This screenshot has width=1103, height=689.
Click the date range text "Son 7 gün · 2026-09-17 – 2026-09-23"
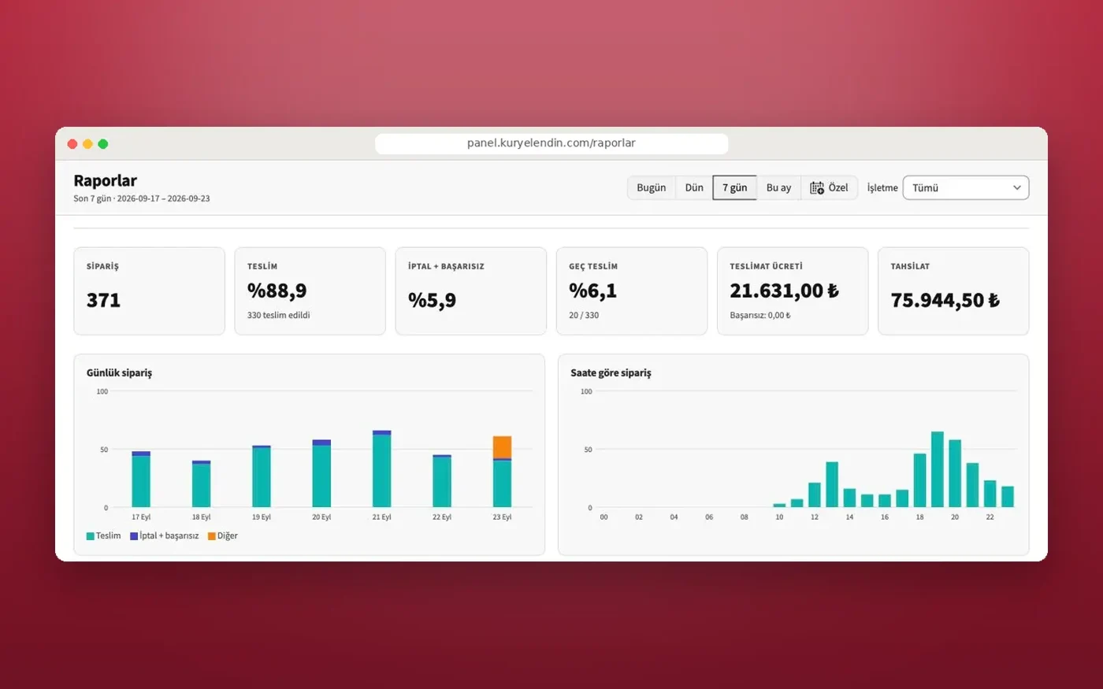coord(142,198)
